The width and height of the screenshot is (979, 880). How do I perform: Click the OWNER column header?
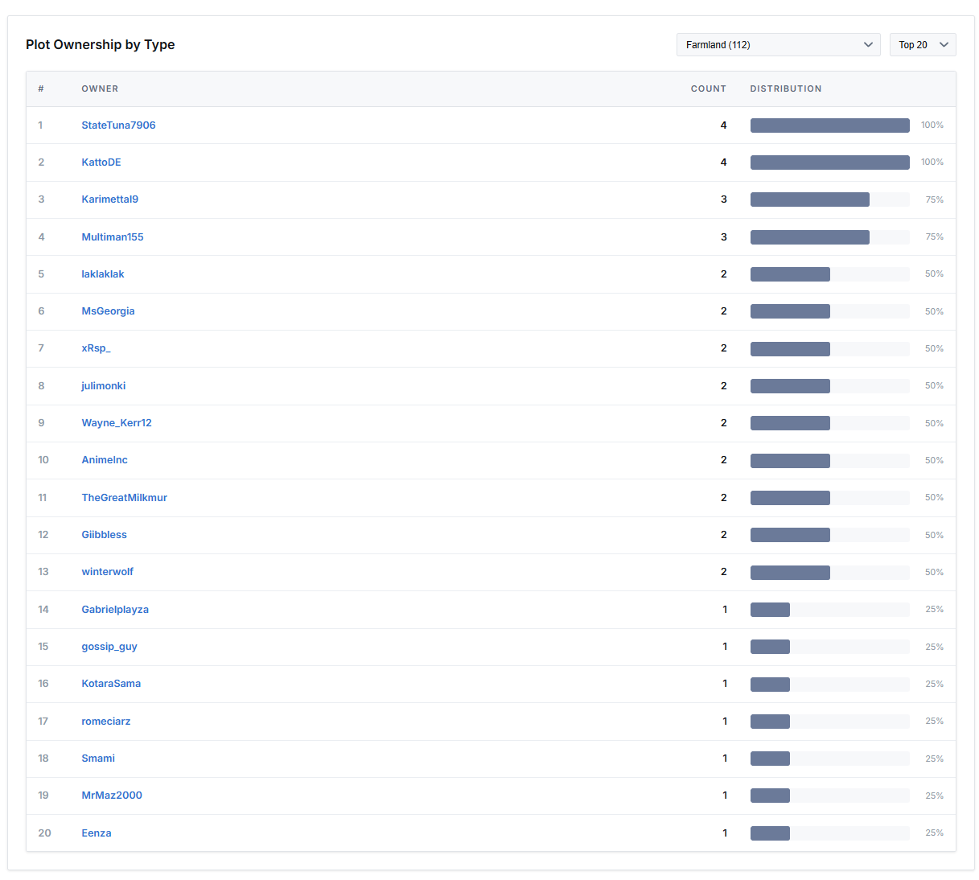(100, 89)
